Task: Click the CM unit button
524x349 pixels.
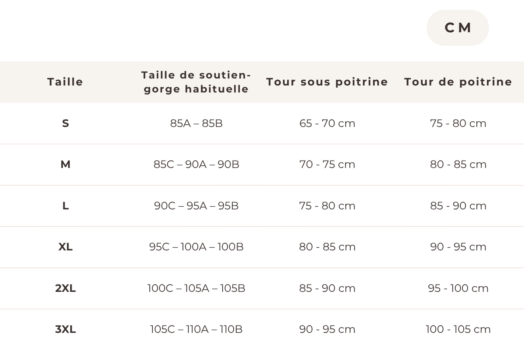Action: tap(458, 28)
